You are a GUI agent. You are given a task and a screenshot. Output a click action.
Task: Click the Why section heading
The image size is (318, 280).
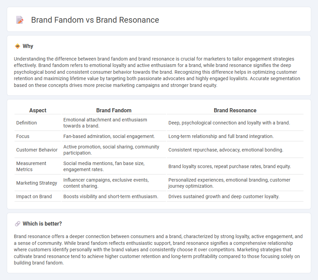click(28, 46)
